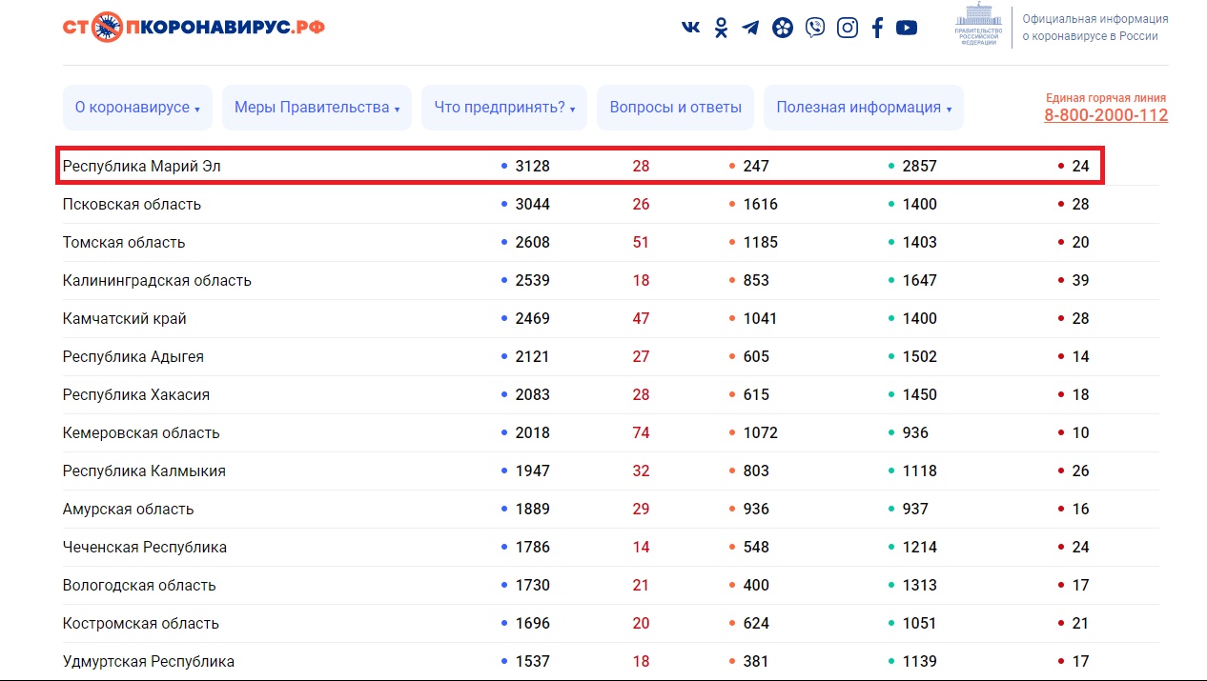
Task: Expand the «Полезная информация» dropdown menu
Action: click(x=863, y=108)
